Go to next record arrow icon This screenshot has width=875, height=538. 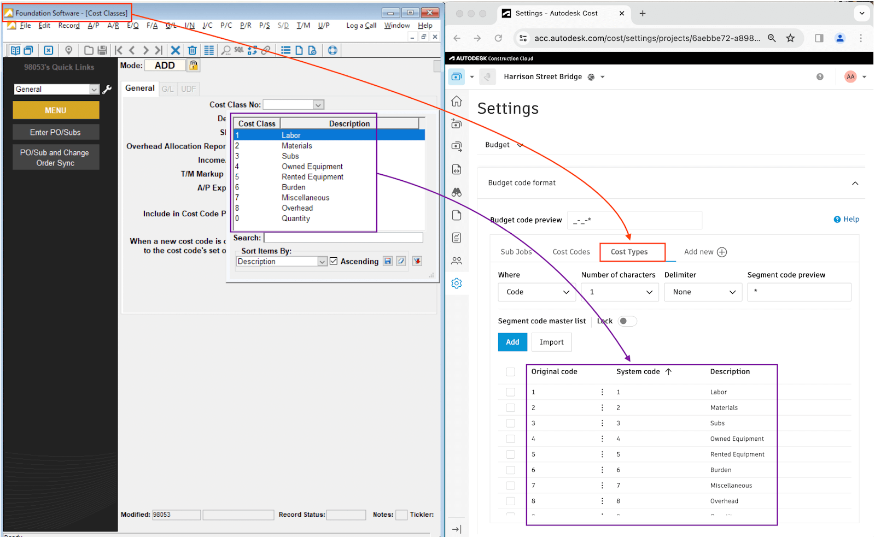pos(145,50)
